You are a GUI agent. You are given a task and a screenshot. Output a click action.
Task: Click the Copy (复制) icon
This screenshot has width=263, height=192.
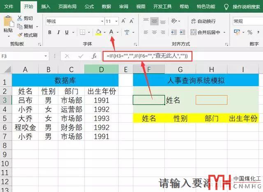point(20,27)
